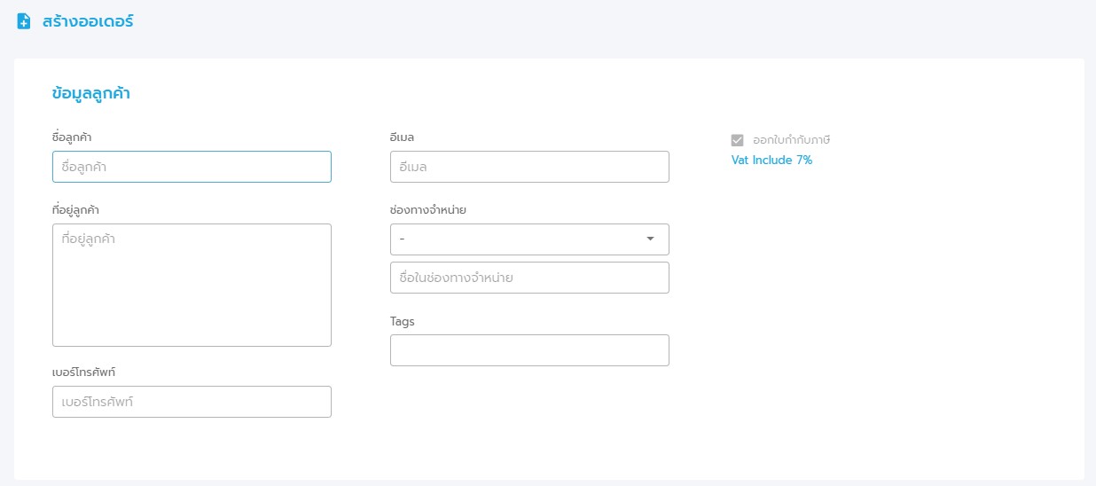The image size is (1096, 486).
Task: Click the ช่องทางจำหน่าย field label
Action: 428,210
